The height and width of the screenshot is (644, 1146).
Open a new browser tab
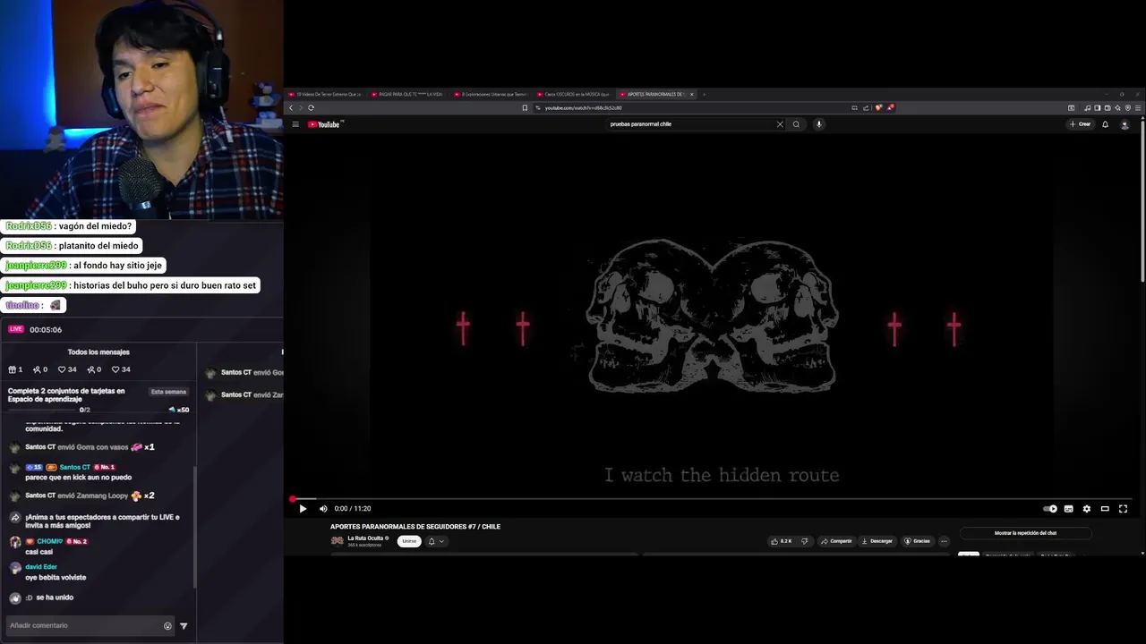click(x=704, y=94)
